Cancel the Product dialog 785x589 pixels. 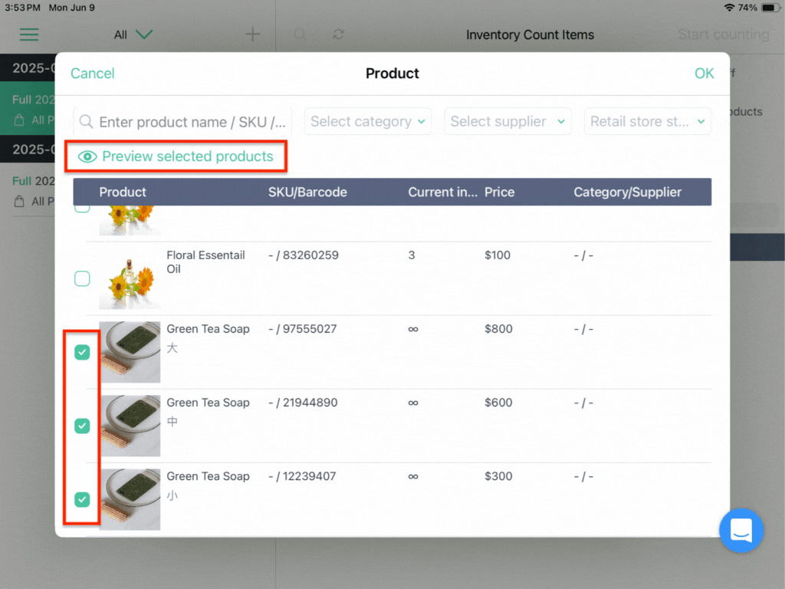(x=93, y=73)
